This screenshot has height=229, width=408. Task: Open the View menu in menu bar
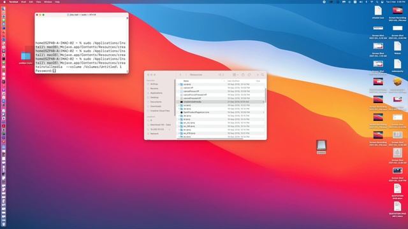click(38, 2)
